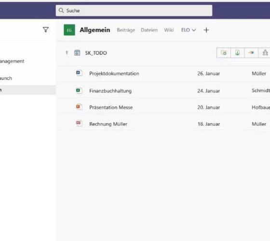
Task: Select the sidebar item ending in 'anagement'
Action: click(12, 61)
